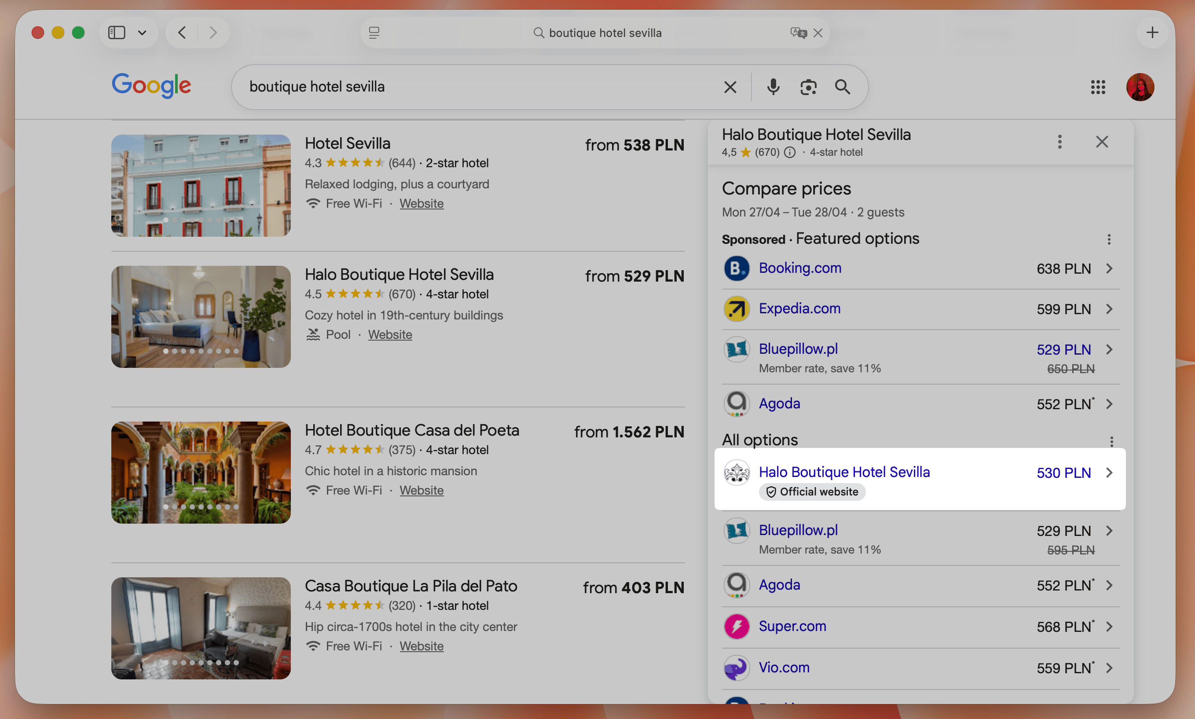The image size is (1195, 719).
Task: Open the Website link for Hotel Sevilla
Action: point(422,203)
